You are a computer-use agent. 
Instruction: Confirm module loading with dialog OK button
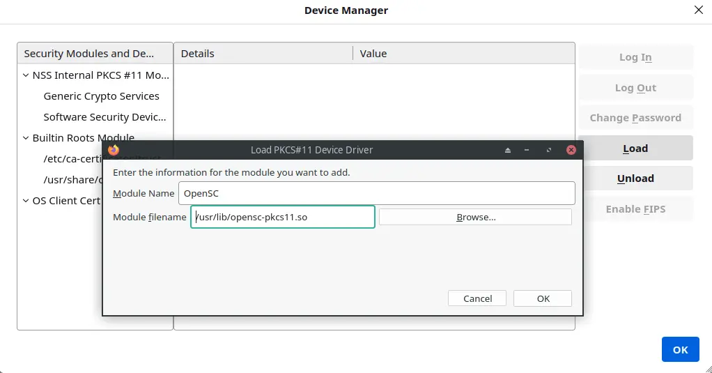[543, 298]
